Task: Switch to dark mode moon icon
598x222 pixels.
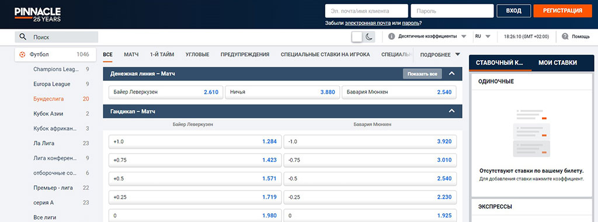Action: tap(368, 37)
